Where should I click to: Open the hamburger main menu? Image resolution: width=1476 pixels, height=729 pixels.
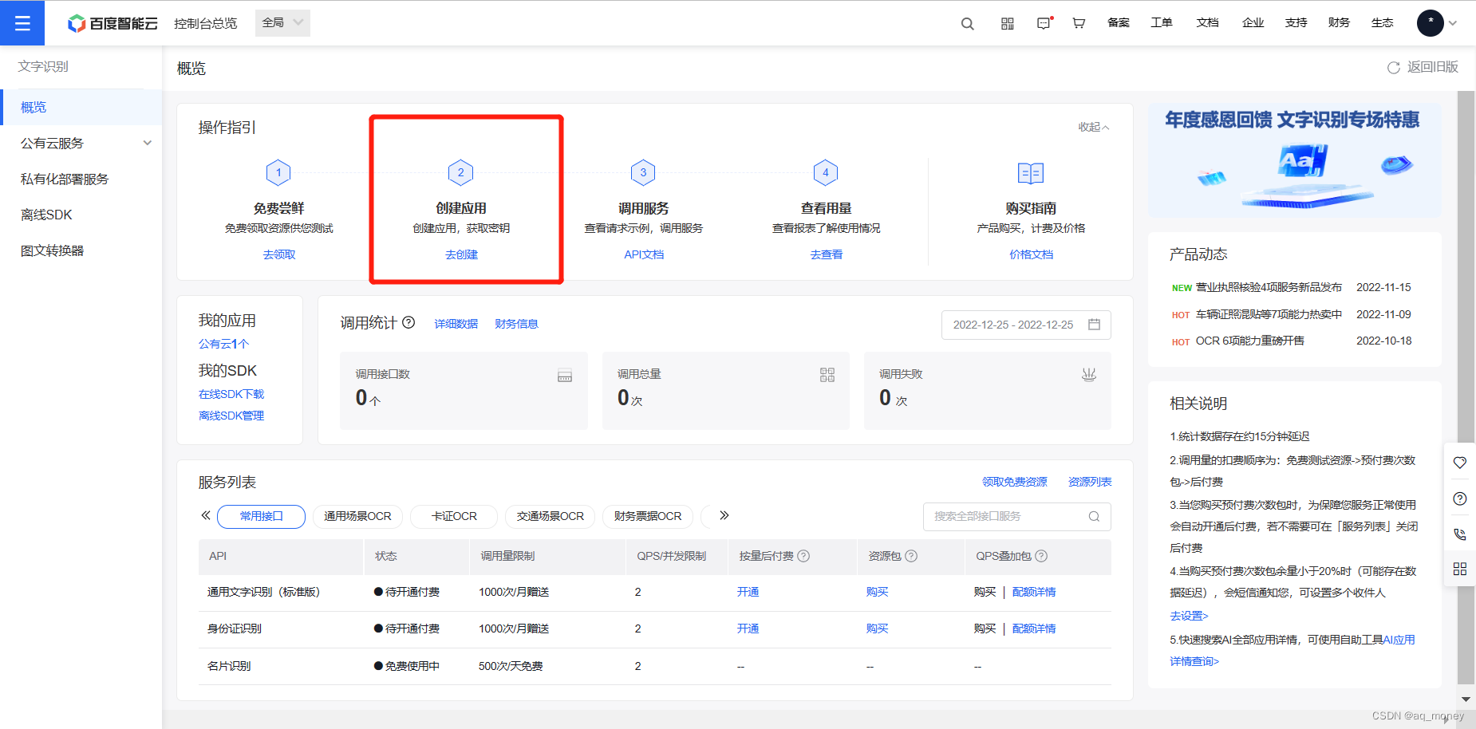22,23
